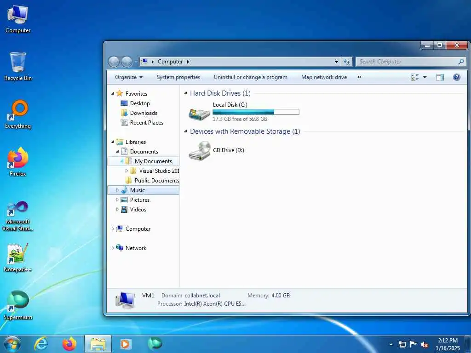This screenshot has width=471, height=353.
Task: Refresh the Computer folder view
Action: 347,62
